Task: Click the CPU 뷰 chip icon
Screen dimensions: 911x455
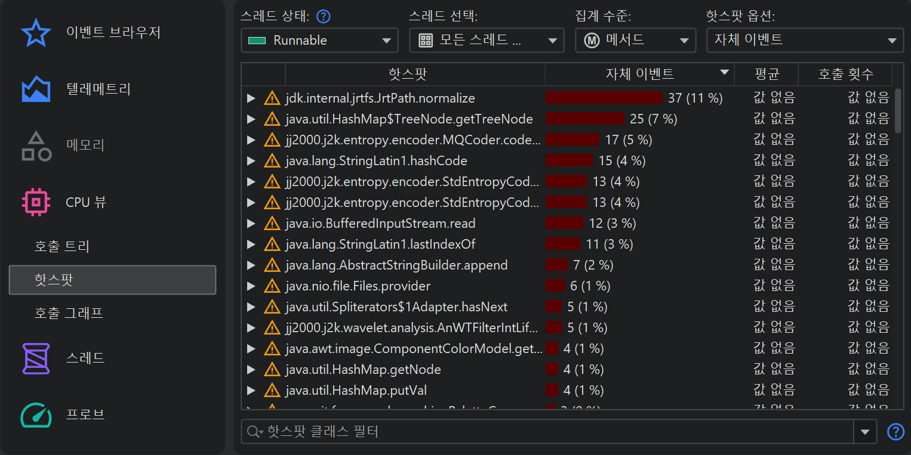Action: tap(36, 202)
